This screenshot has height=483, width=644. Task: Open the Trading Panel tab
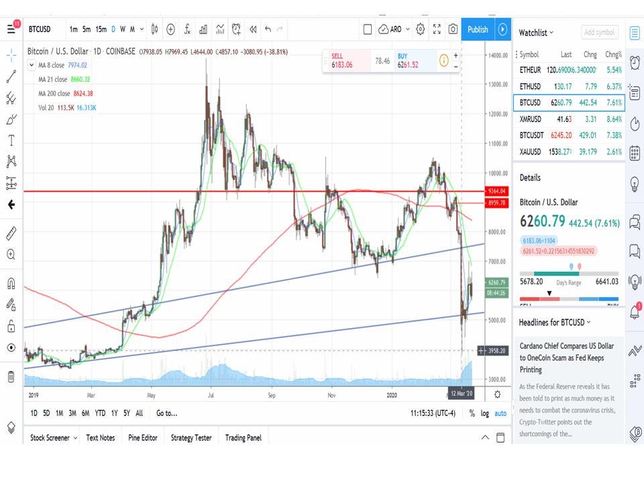click(x=243, y=438)
